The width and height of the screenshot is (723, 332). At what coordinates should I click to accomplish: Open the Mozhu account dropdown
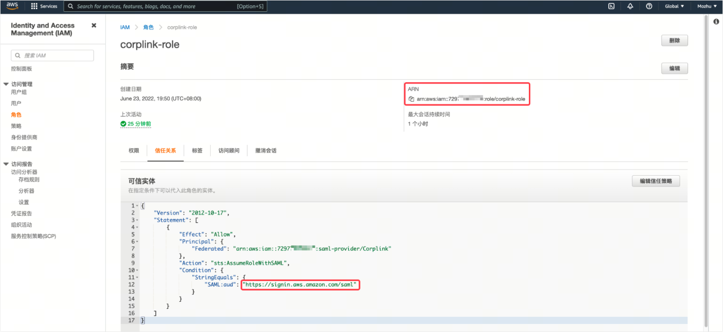[707, 6]
